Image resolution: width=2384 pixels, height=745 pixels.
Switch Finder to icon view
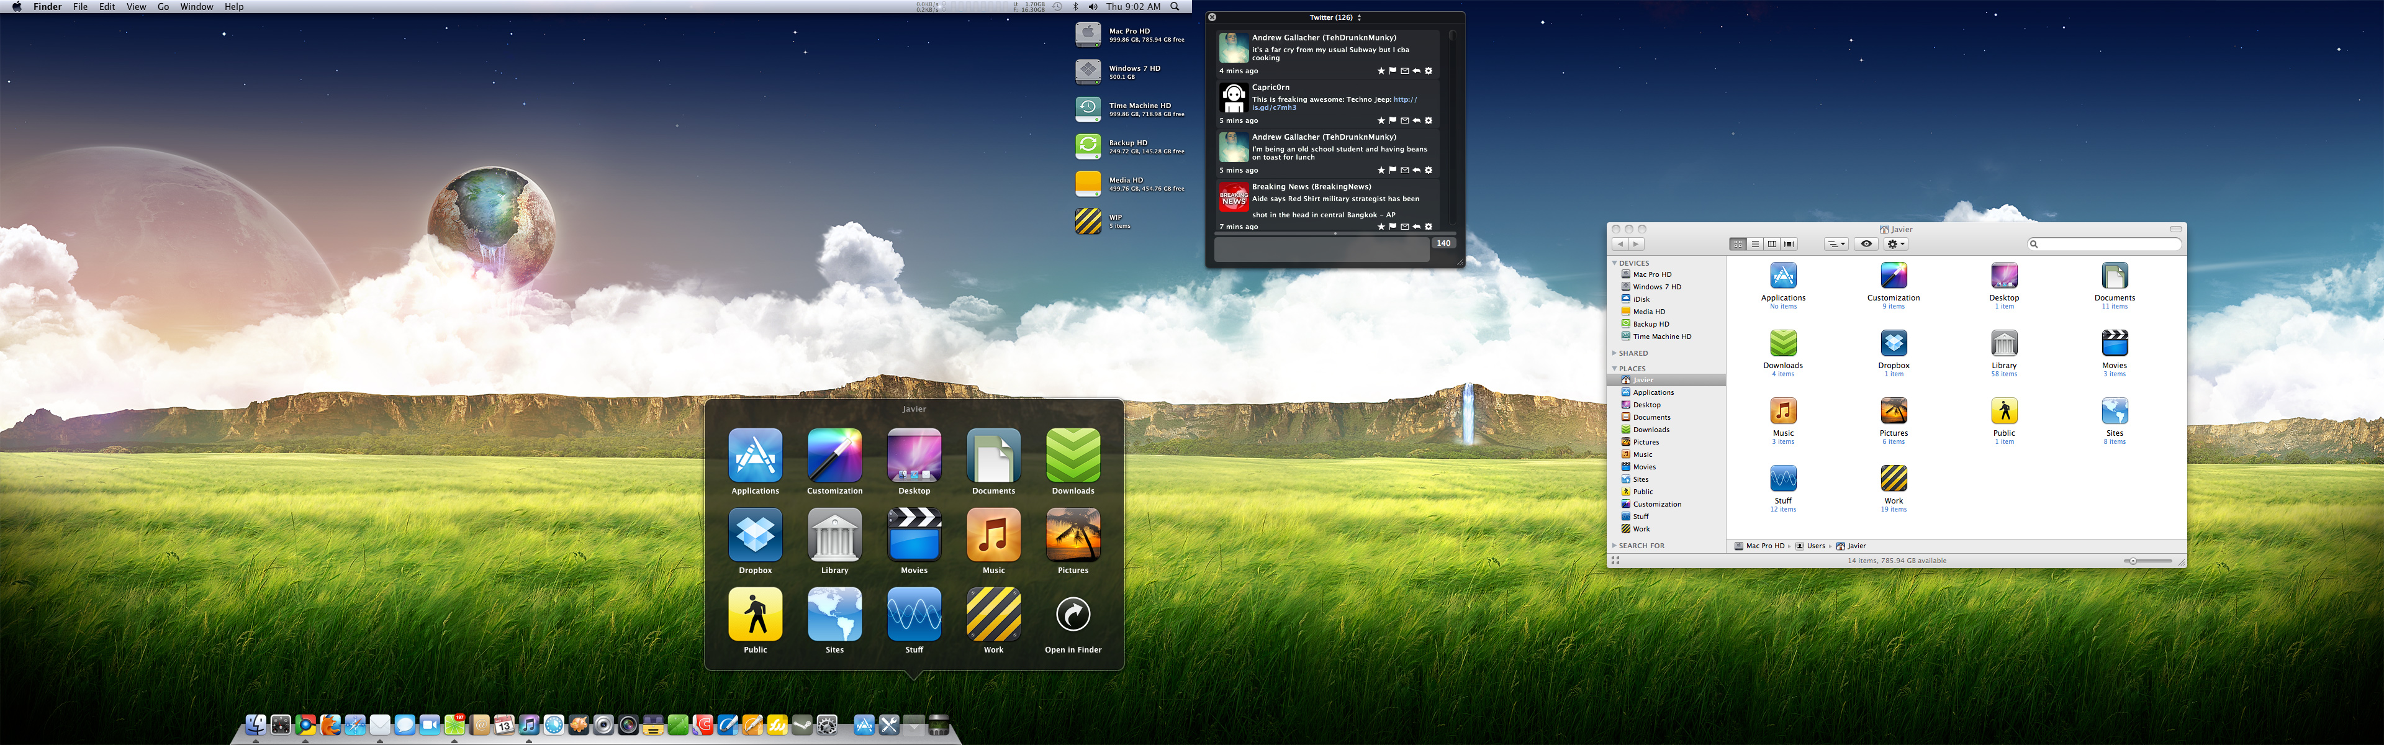coord(1738,245)
